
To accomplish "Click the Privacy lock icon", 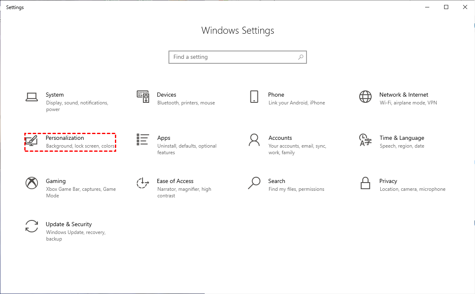I will (365, 183).
